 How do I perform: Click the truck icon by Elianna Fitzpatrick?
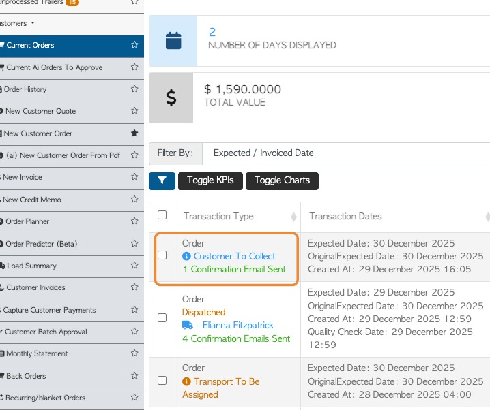tap(187, 326)
